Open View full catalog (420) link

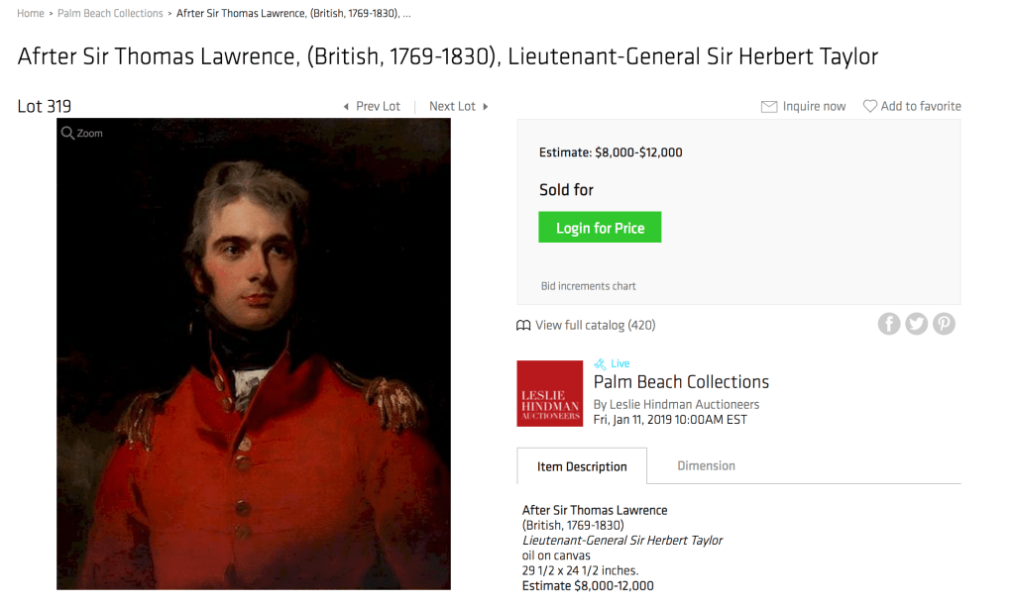pyautogui.click(x=595, y=326)
